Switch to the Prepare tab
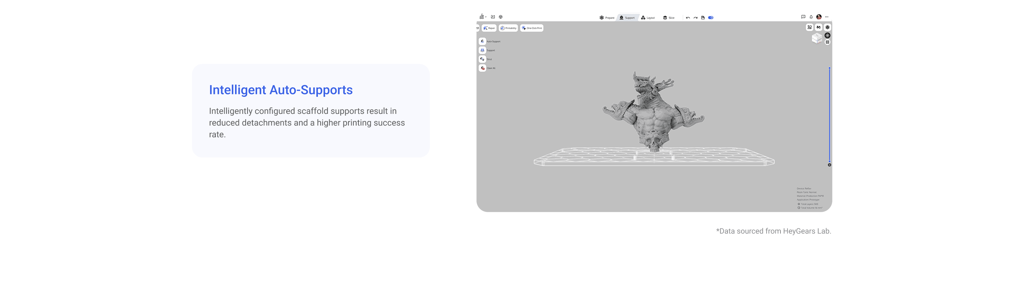The image size is (1024, 304). tap(607, 18)
